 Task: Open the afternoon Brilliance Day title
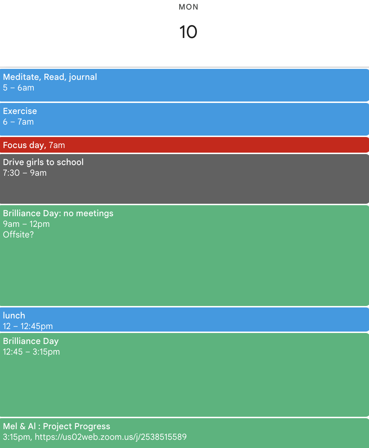31,341
